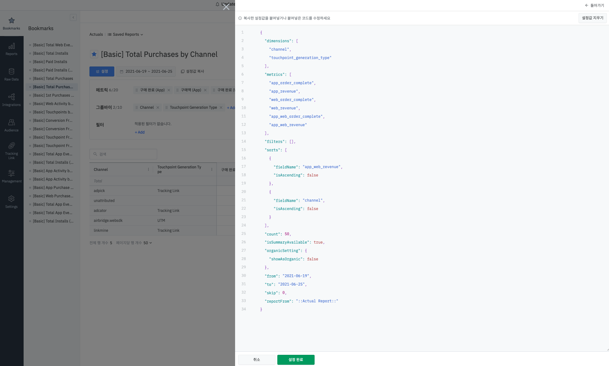Image resolution: width=609 pixels, height=366 pixels.
Task: Open bookmark [Basic] Total Installs
Action: coord(50,53)
